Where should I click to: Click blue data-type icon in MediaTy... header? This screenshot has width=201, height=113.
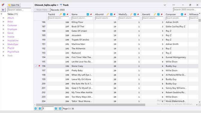pyautogui.click(x=135, y=14)
